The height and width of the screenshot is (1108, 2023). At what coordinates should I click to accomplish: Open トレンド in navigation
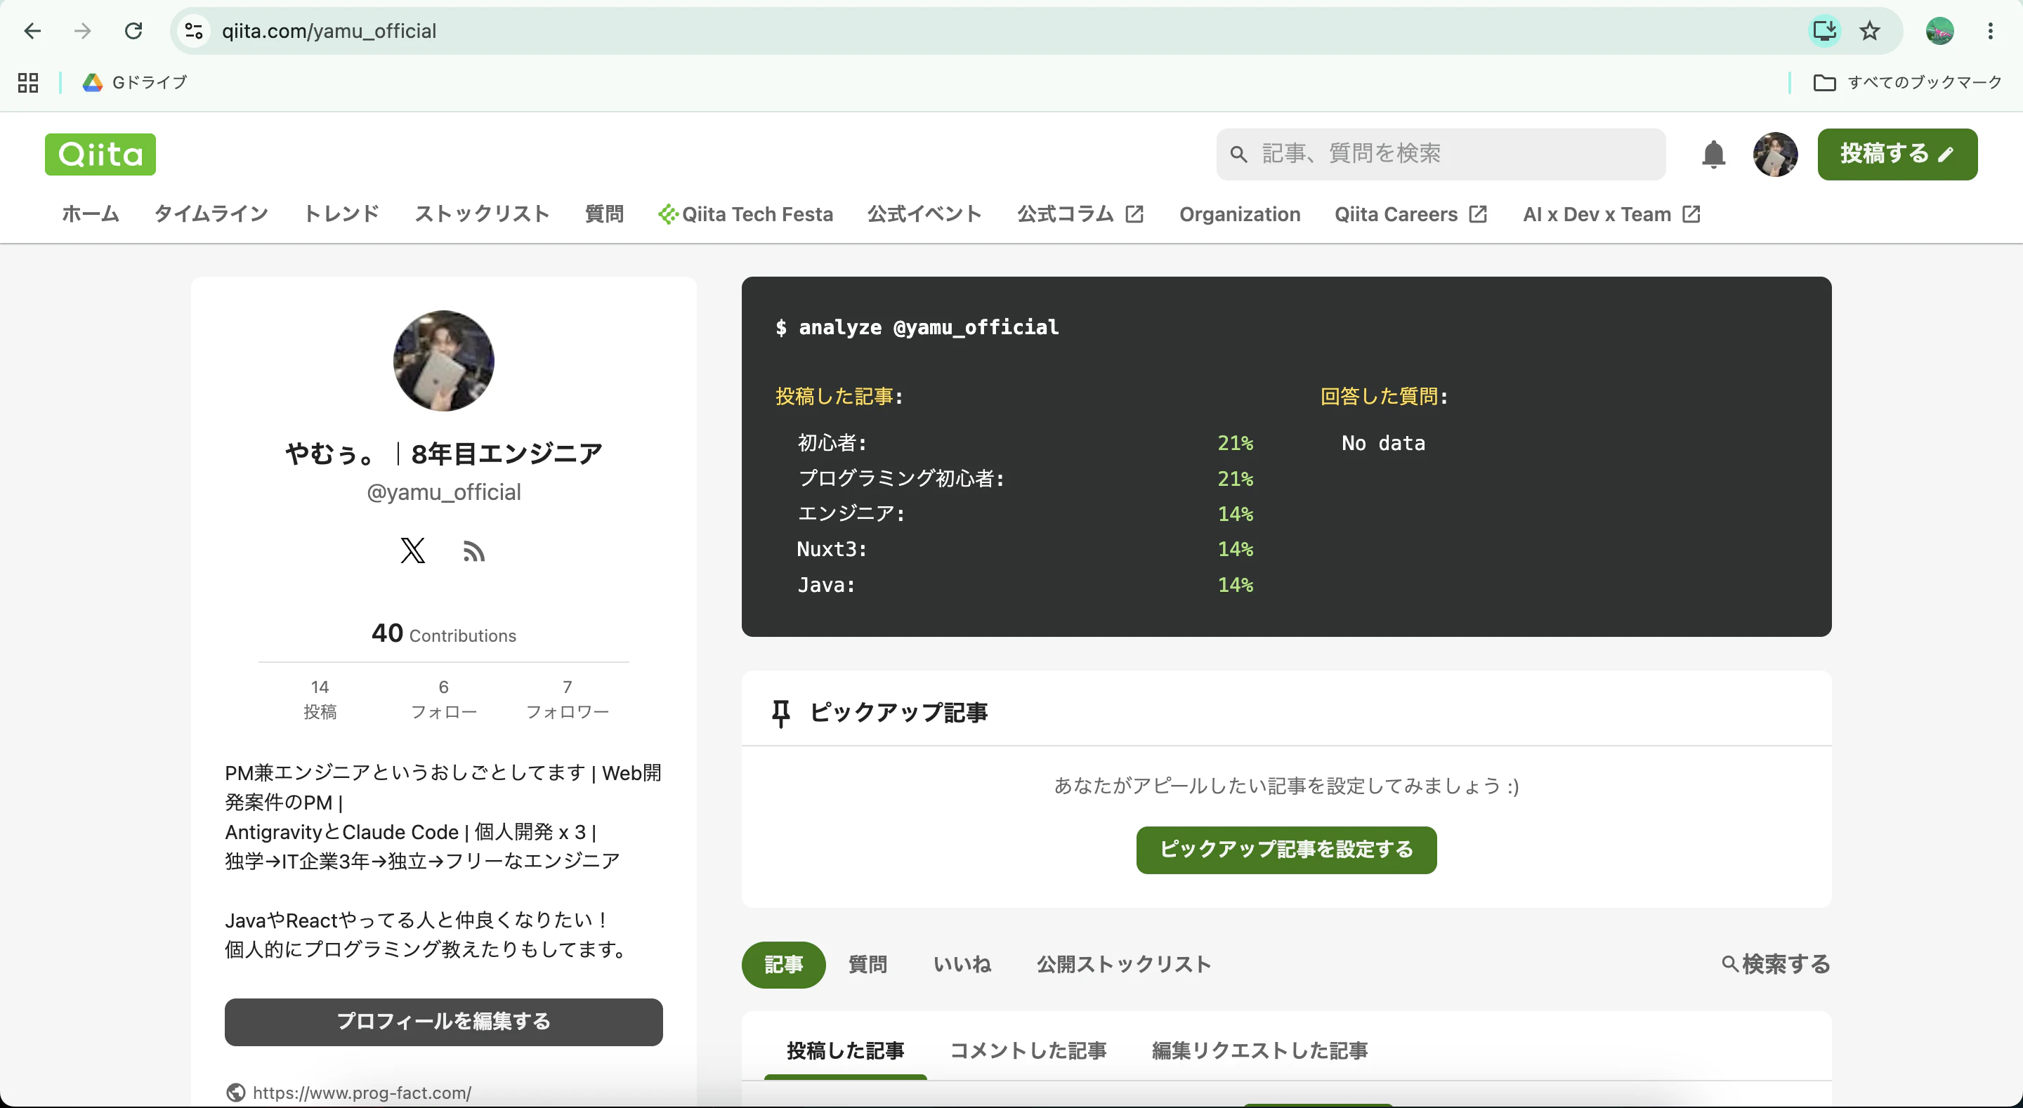[x=341, y=214]
